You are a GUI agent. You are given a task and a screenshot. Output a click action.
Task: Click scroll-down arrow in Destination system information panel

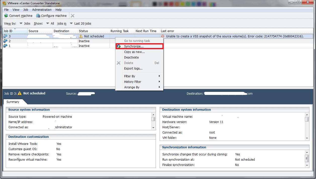click(x=307, y=139)
